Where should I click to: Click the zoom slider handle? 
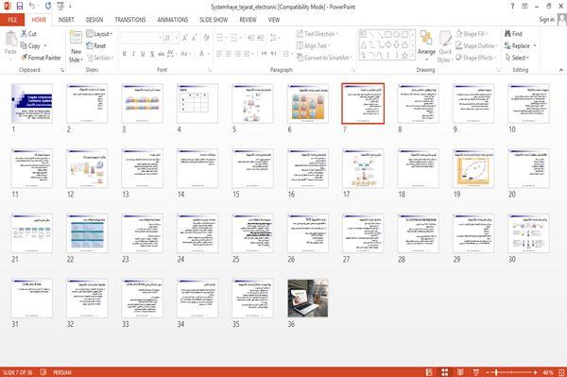(496, 372)
